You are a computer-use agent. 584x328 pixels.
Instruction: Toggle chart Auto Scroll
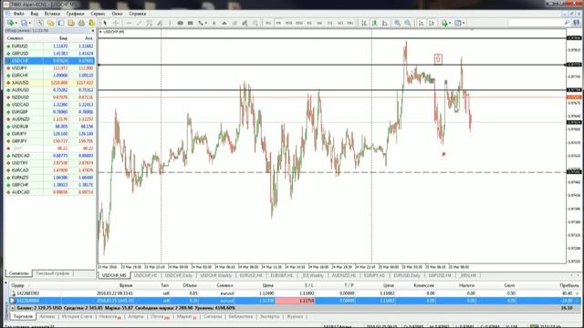[422, 23]
